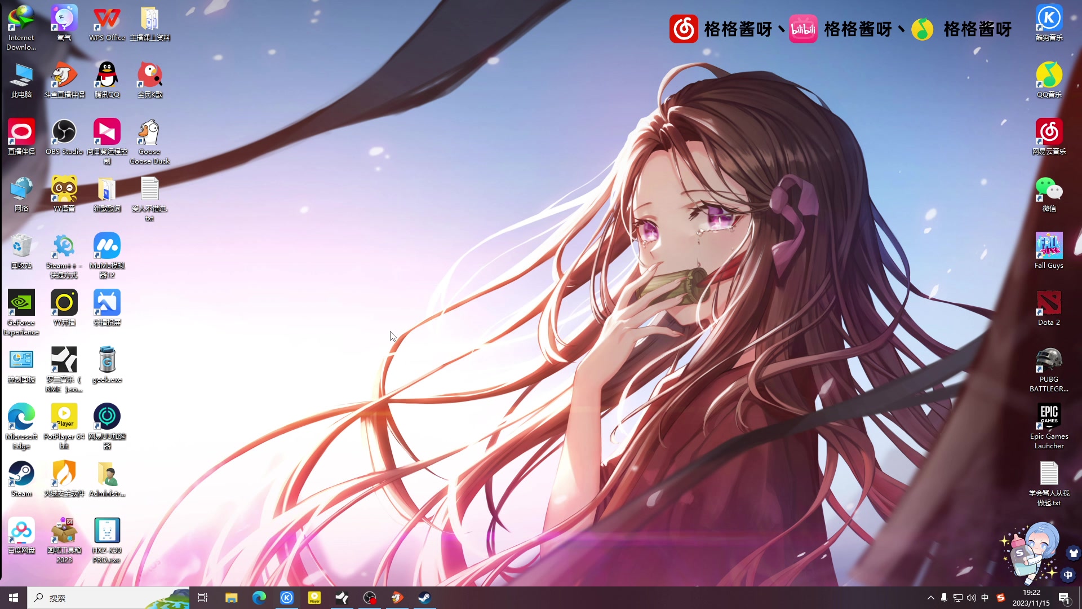
Task: Launch Epic Games Launcher icon
Action: click(1049, 426)
